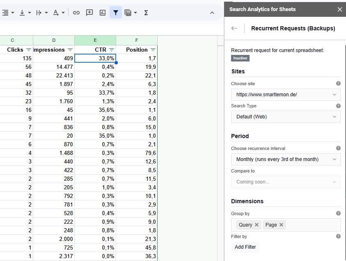
Task: Click the insert chart icon
Action: [x=103, y=13]
